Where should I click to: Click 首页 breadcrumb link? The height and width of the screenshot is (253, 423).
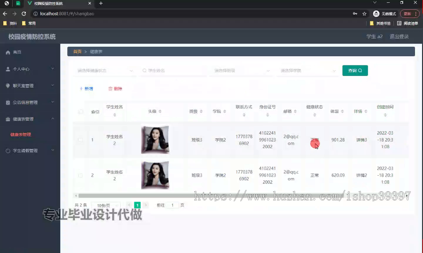(x=78, y=52)
